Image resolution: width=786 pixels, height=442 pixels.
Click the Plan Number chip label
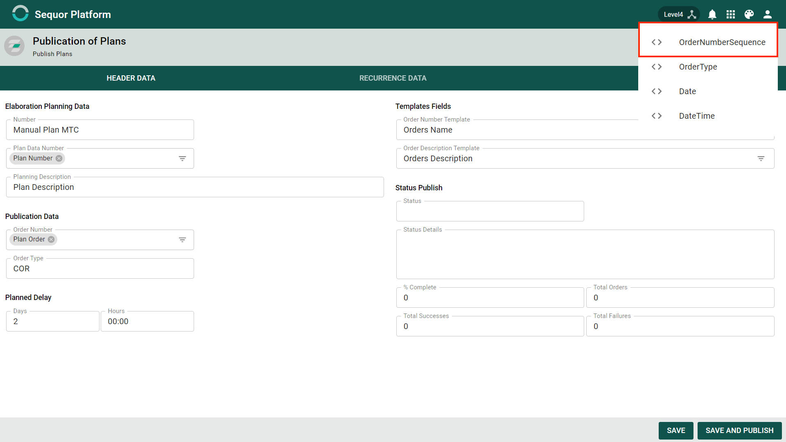[33, 158]
